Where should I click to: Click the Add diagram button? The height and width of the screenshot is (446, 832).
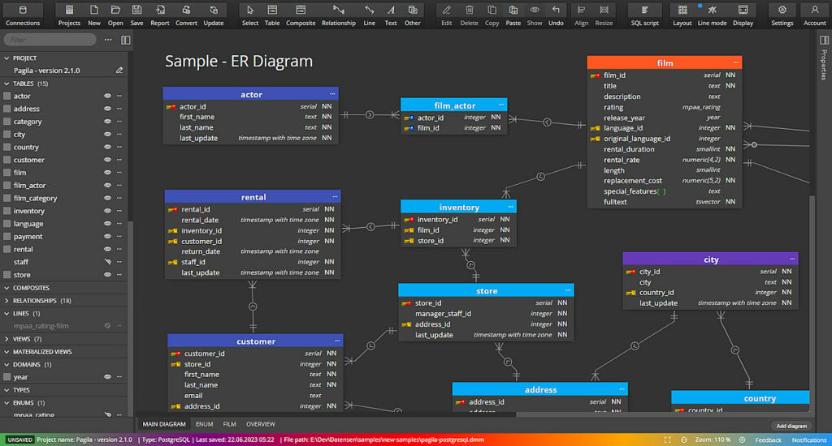(x=791, y=426)
